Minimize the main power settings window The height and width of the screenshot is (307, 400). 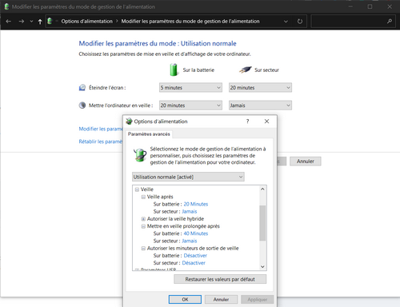(x=350, y=6)
